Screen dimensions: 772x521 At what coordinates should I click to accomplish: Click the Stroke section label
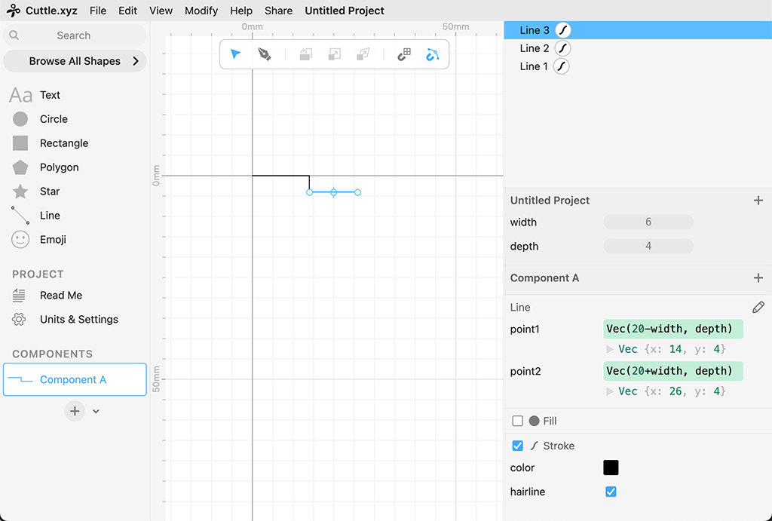coord(559,446)
